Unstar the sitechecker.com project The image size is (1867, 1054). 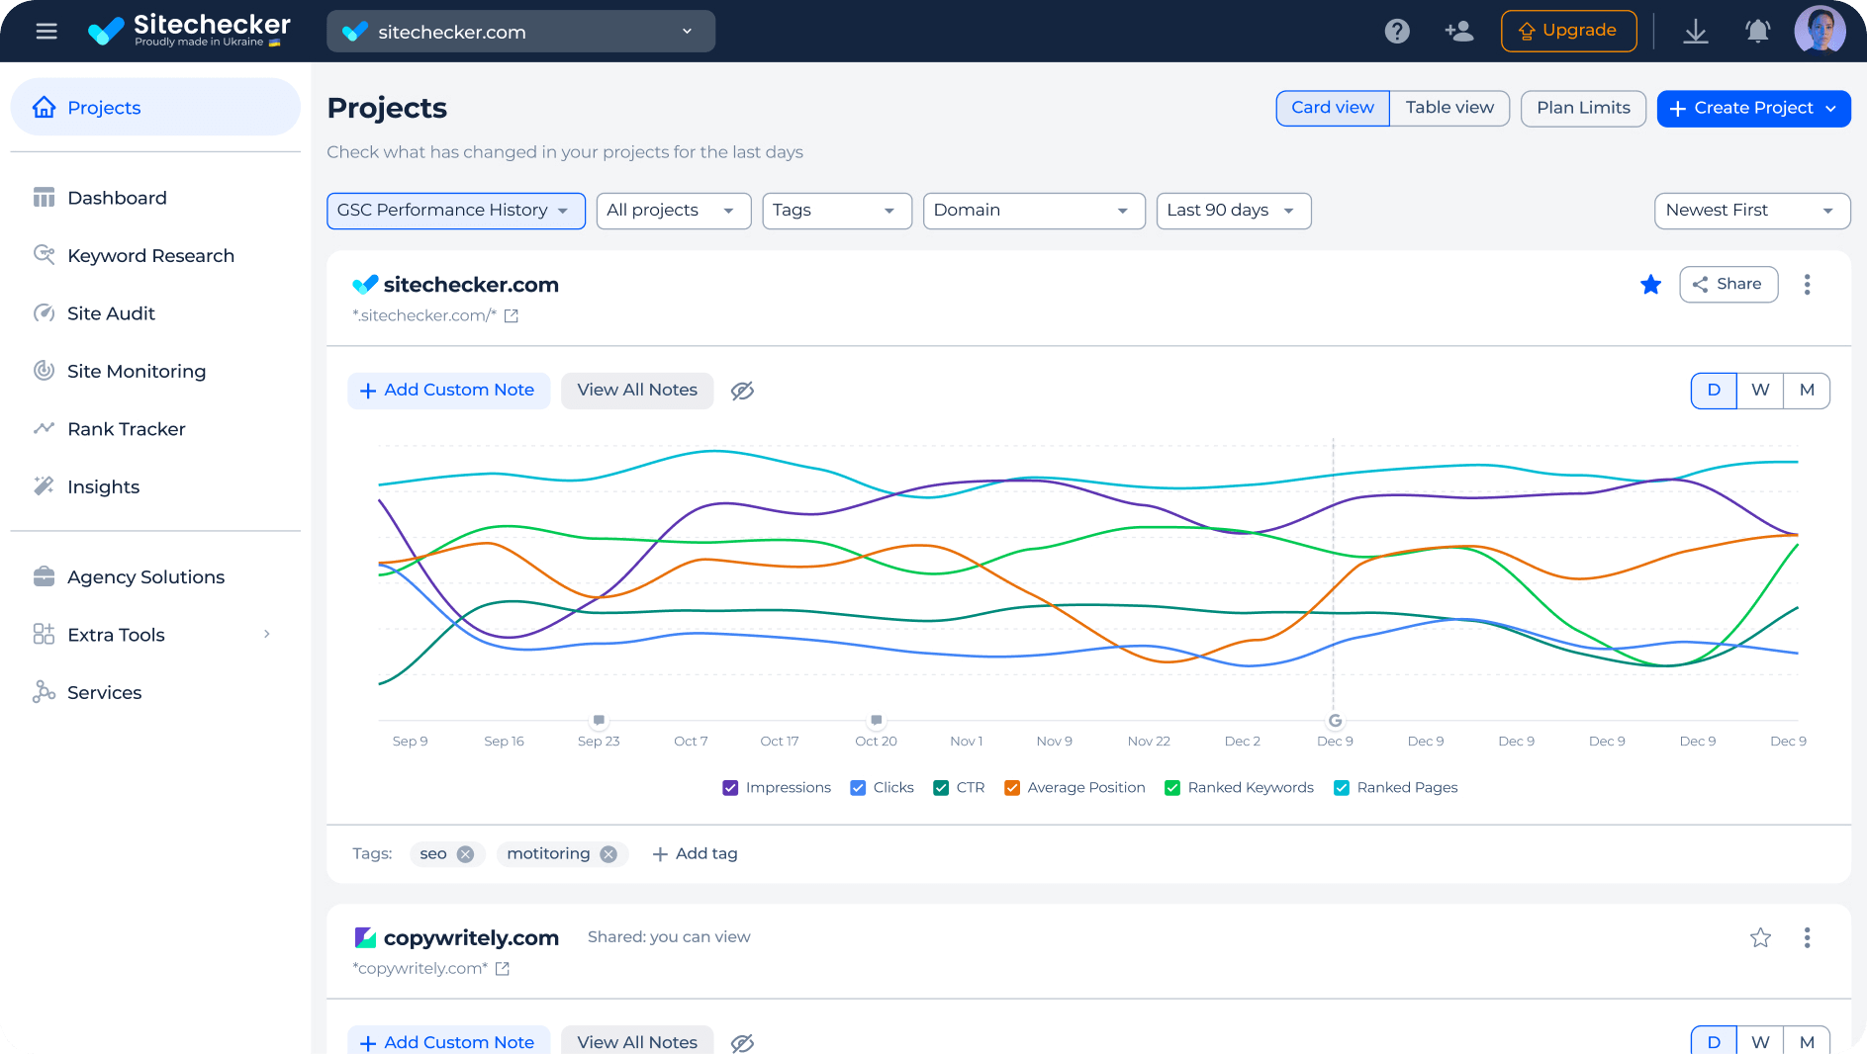pos(1651,285)
